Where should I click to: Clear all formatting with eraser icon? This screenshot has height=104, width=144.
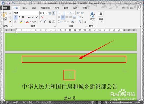42,17
